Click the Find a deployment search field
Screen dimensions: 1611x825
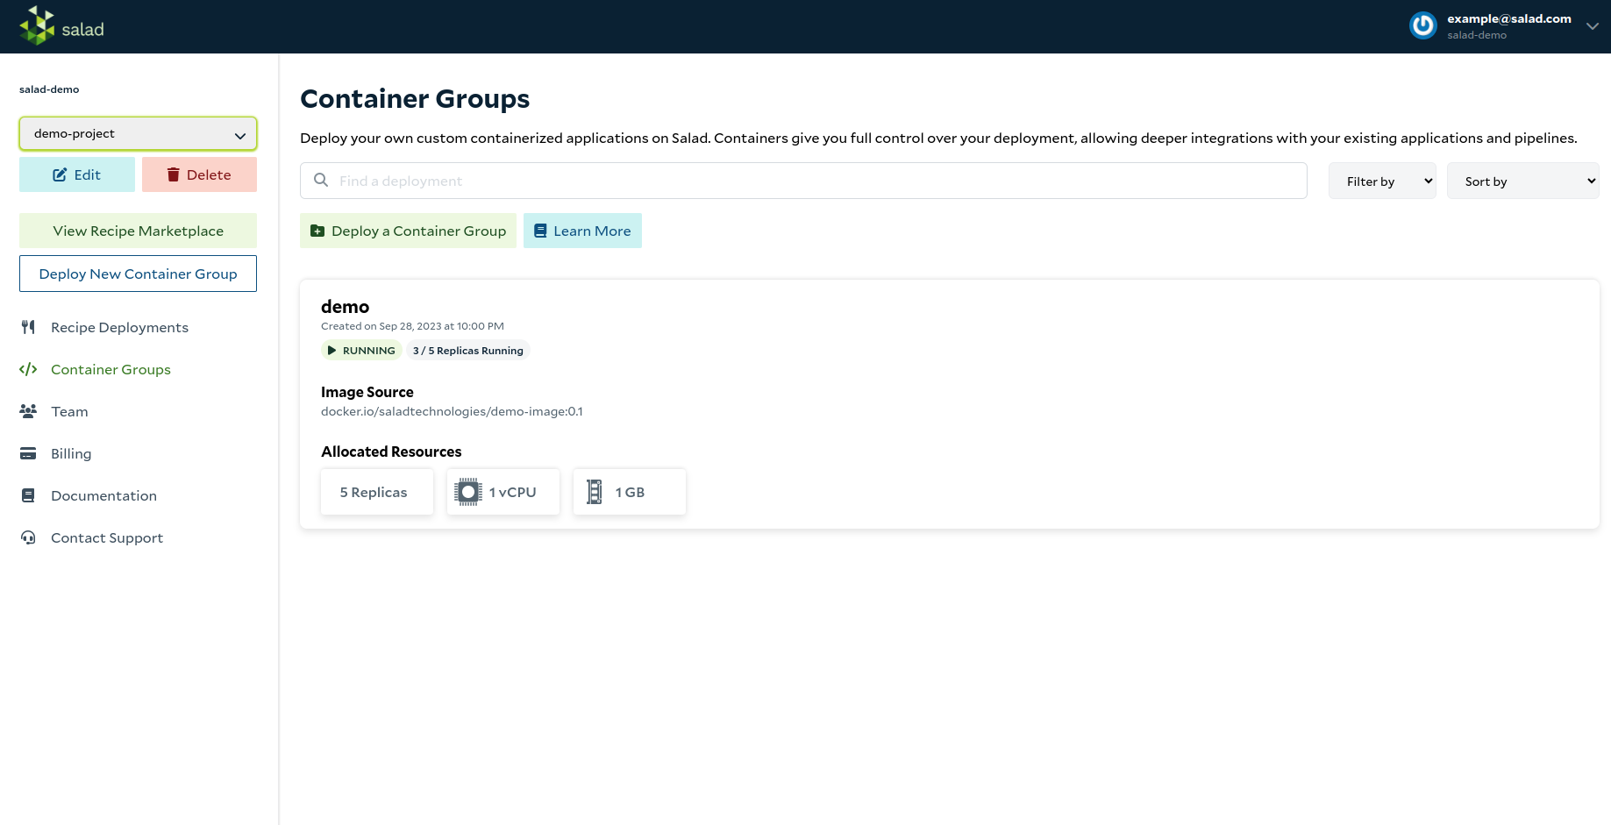pyautogui.click(x=803, y=181)
